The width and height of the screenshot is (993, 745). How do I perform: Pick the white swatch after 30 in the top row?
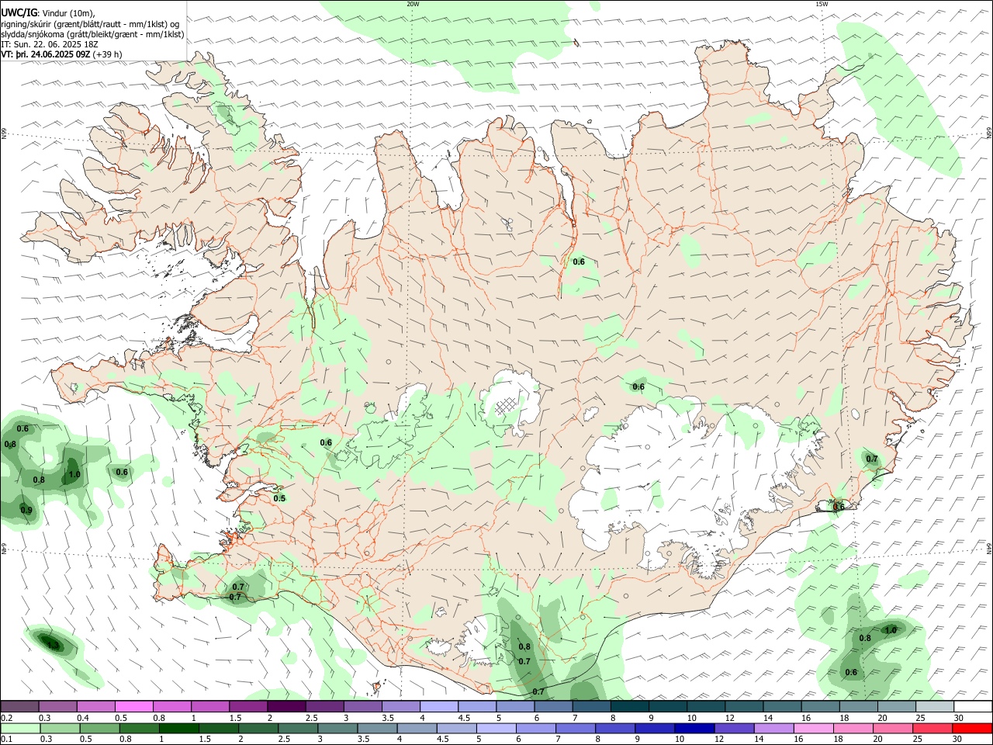click(x=974, y=707)
